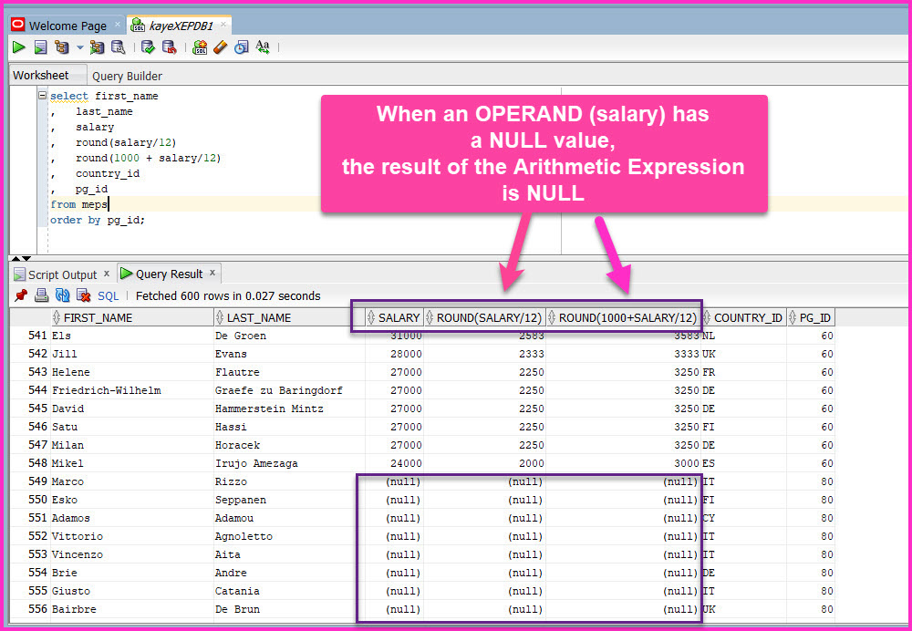Select the 'Friedrich-Wilhelm' cell
The width and height of the screenshot is (912, 631).
point(132,390)
